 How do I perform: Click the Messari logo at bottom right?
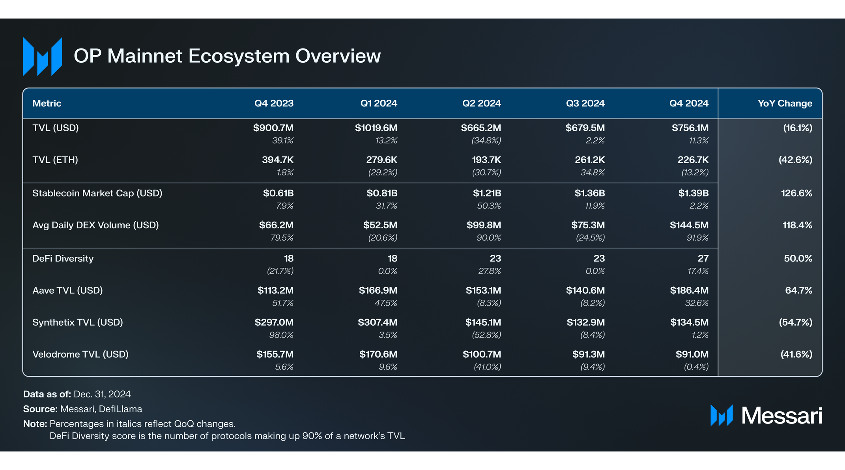point(766,416)
